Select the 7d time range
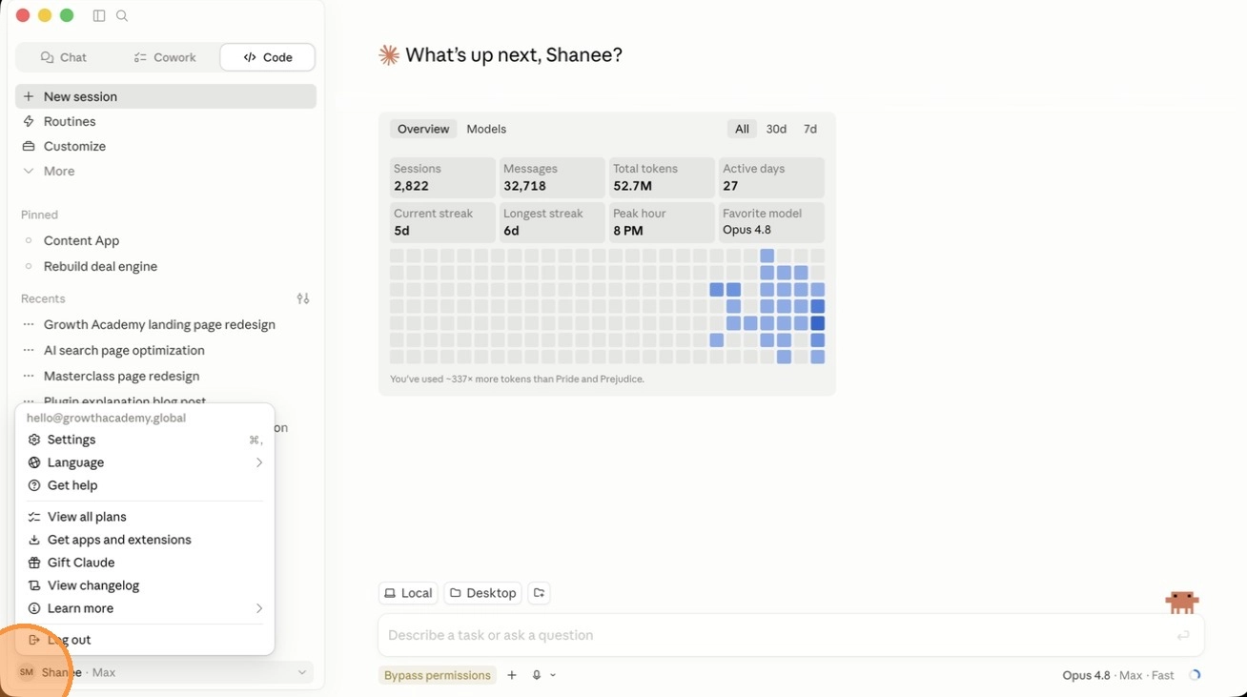 [810, 129]
